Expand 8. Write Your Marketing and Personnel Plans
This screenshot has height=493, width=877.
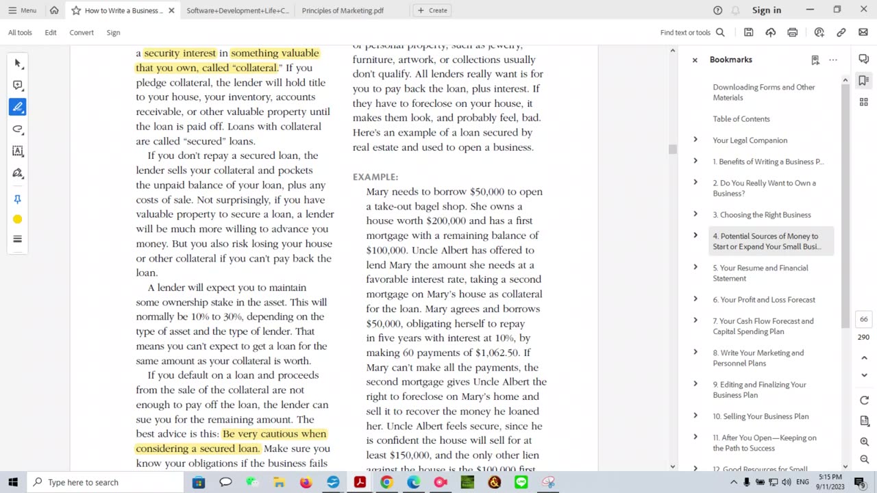coord(695,352)
